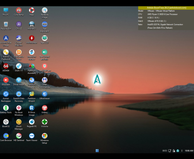Select the Cent Browser icon
The image size is (194, 159).
(x=6, y=137)
